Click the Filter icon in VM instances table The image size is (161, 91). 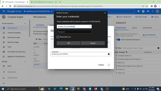36,39
